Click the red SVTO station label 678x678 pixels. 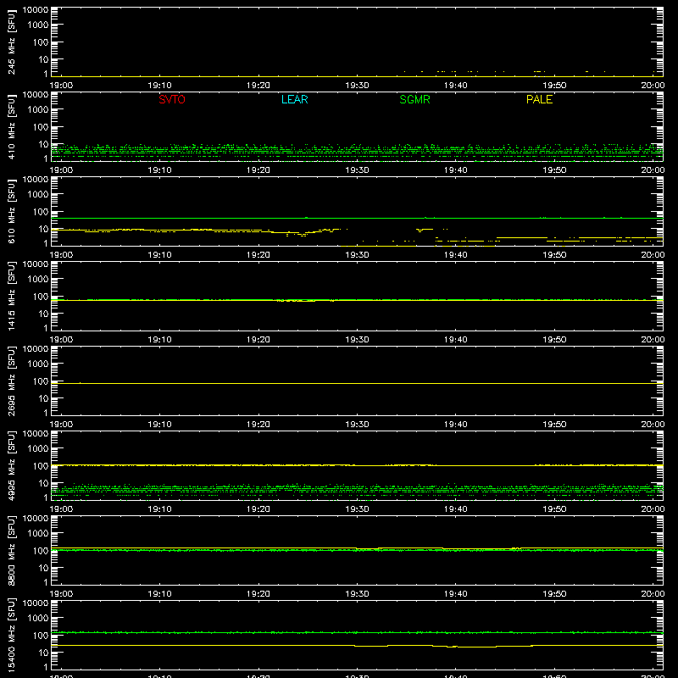pyautogui.click(x=172, y=99)
